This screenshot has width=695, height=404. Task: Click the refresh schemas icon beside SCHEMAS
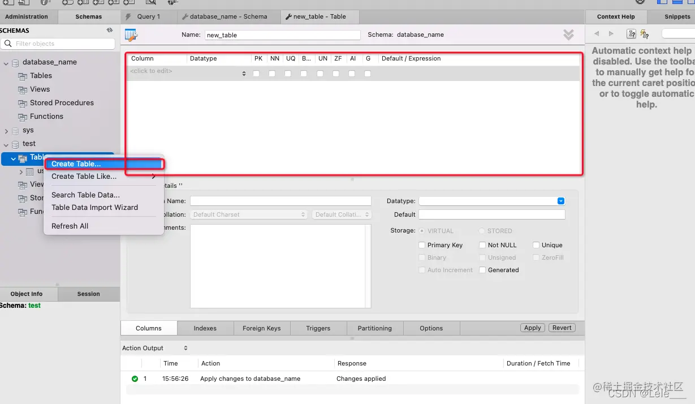pyautogui.click(x=110, y=31)
